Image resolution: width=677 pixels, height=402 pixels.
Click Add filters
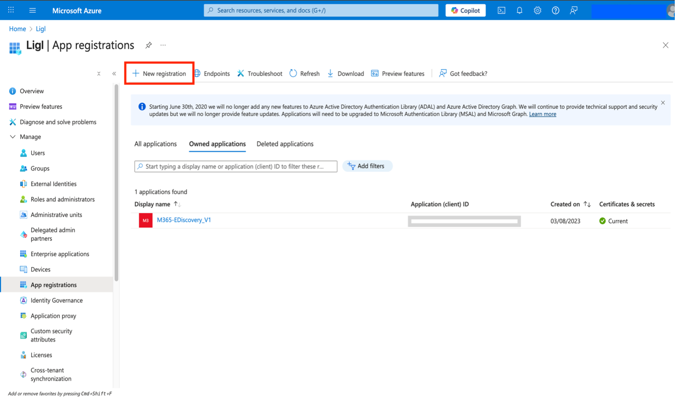(x=367, y=166)
